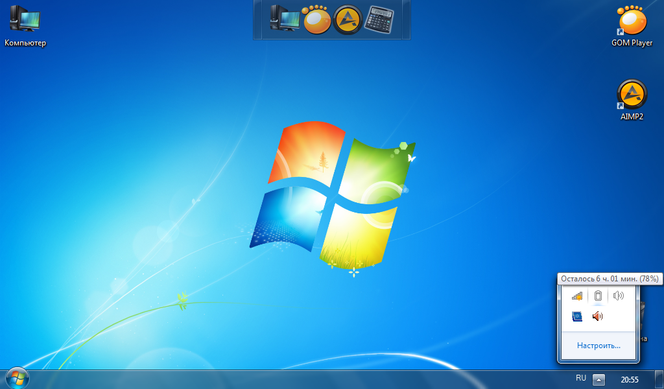Open the clock showing 20:55
The image size is (664, 389).
pos(629,379)
